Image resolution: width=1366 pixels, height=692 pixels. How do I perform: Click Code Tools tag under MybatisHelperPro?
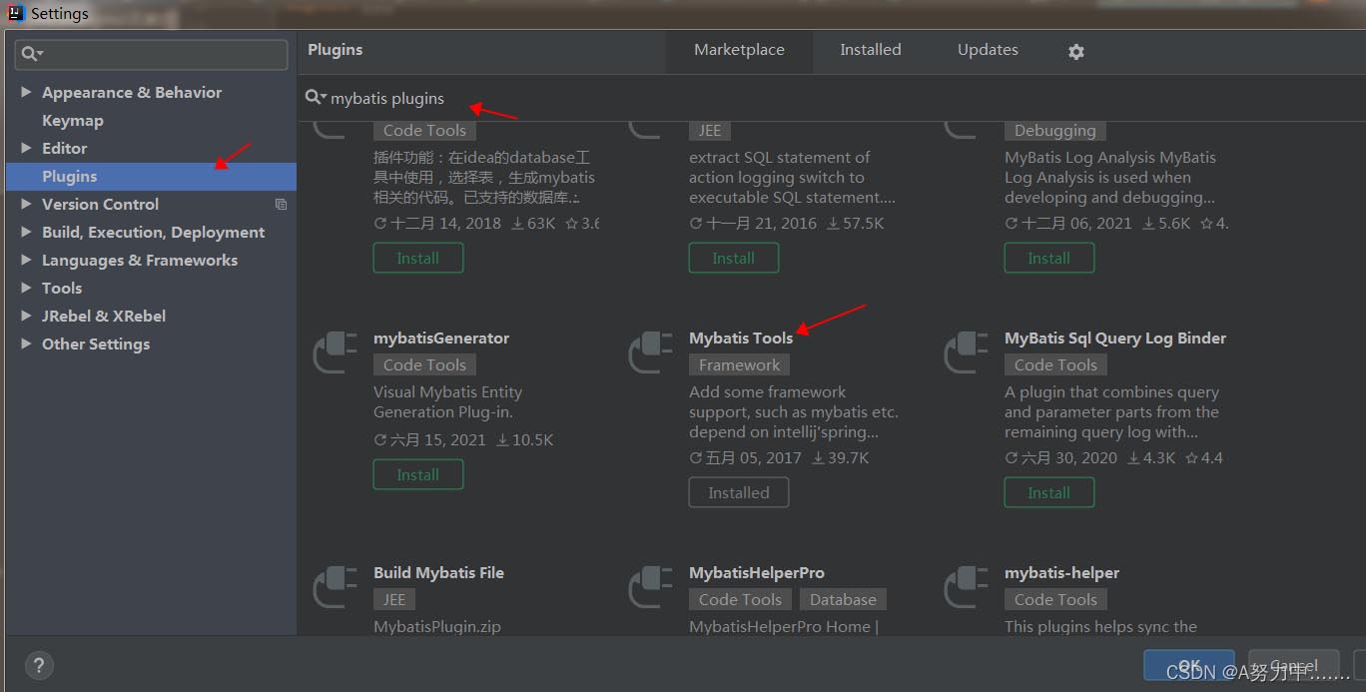pyautogui.click(x=740, y=599)
